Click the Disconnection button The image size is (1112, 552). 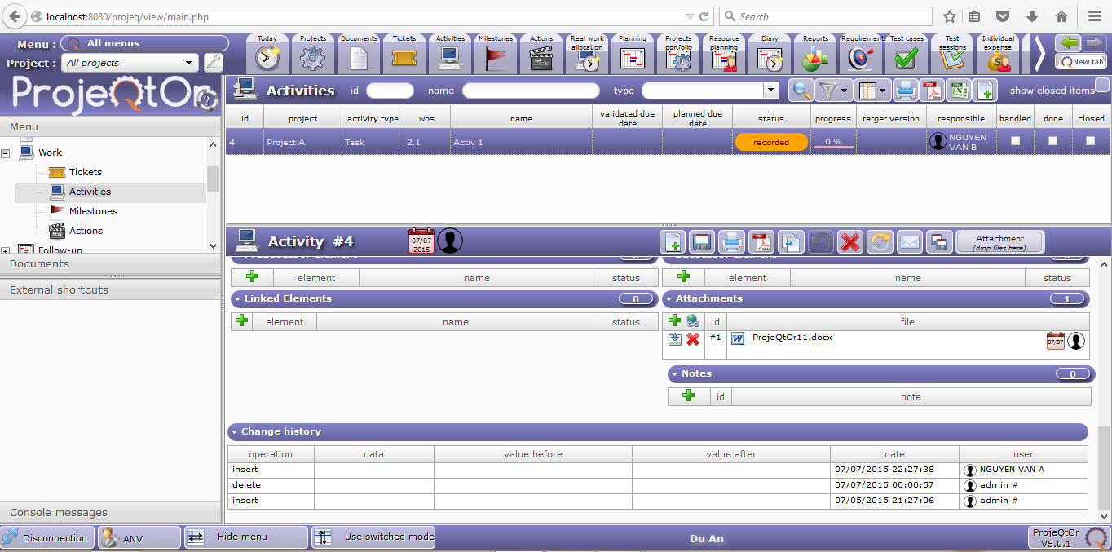coord(46,537)
